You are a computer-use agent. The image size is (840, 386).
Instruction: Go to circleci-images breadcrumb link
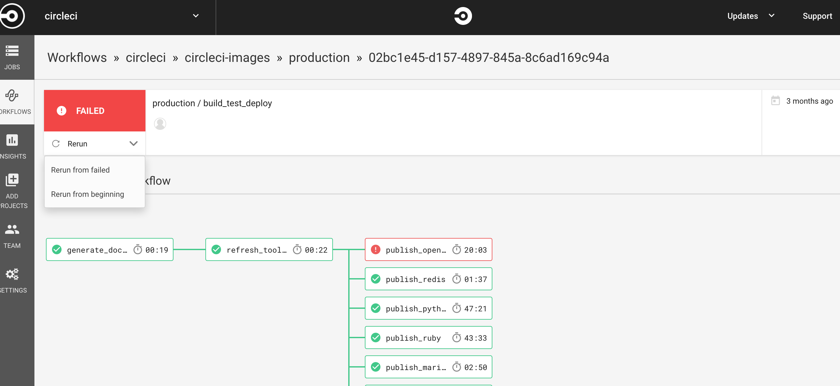coord(227,57)
